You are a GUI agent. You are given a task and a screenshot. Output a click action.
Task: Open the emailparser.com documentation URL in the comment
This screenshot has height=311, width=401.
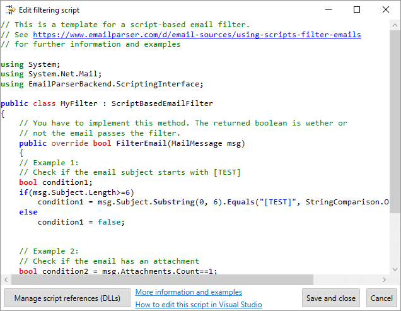click(x=197, y=35)
